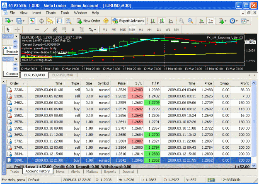Screen dimensions: 259x184
Task: Toggle Expert Advisors on or off
Action: click(128, 21)
